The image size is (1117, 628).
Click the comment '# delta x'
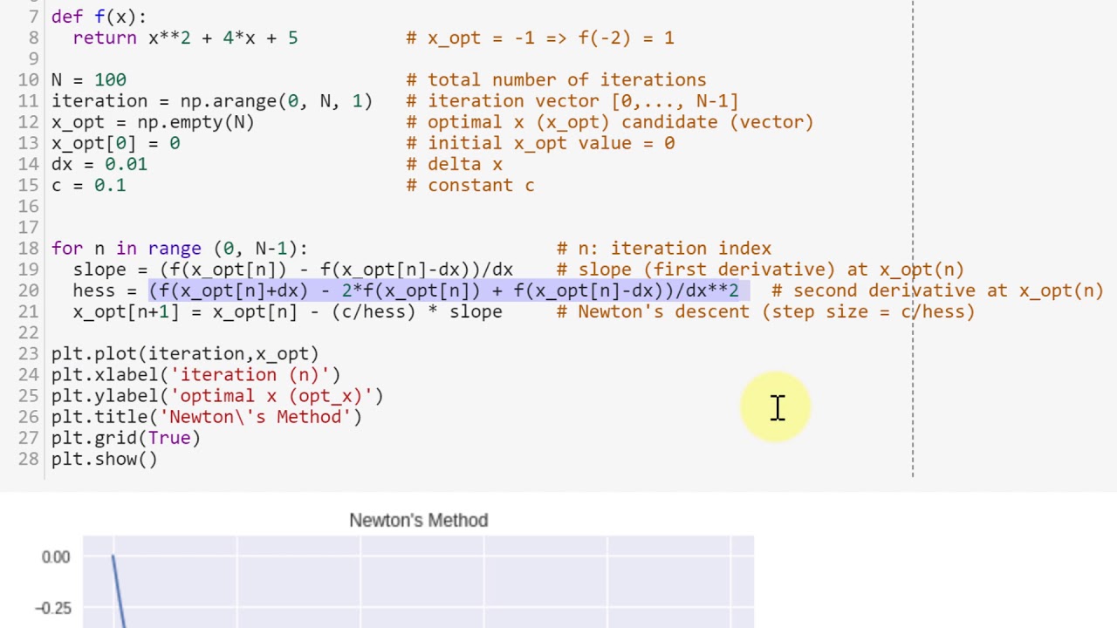point(455,163)
